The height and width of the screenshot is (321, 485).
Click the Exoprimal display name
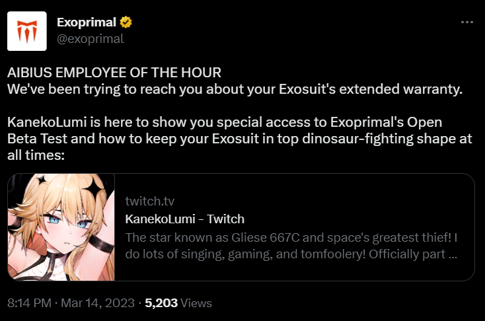pos(87,22)
